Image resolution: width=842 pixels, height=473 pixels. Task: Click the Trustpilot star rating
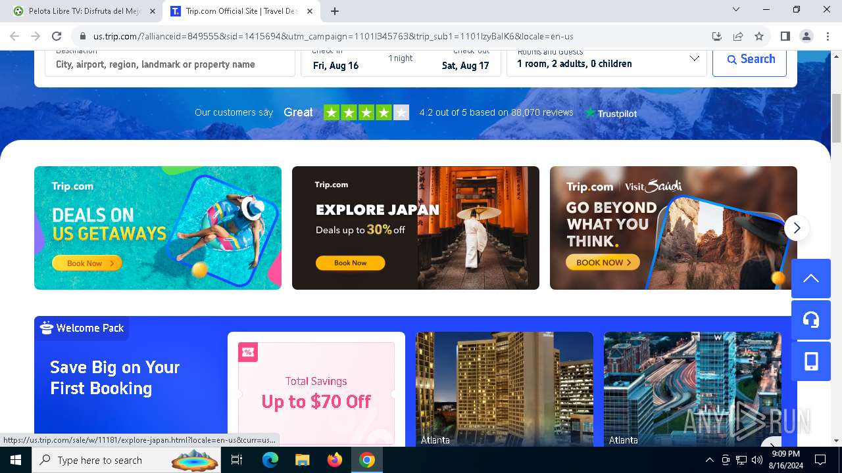pos(366,112)
